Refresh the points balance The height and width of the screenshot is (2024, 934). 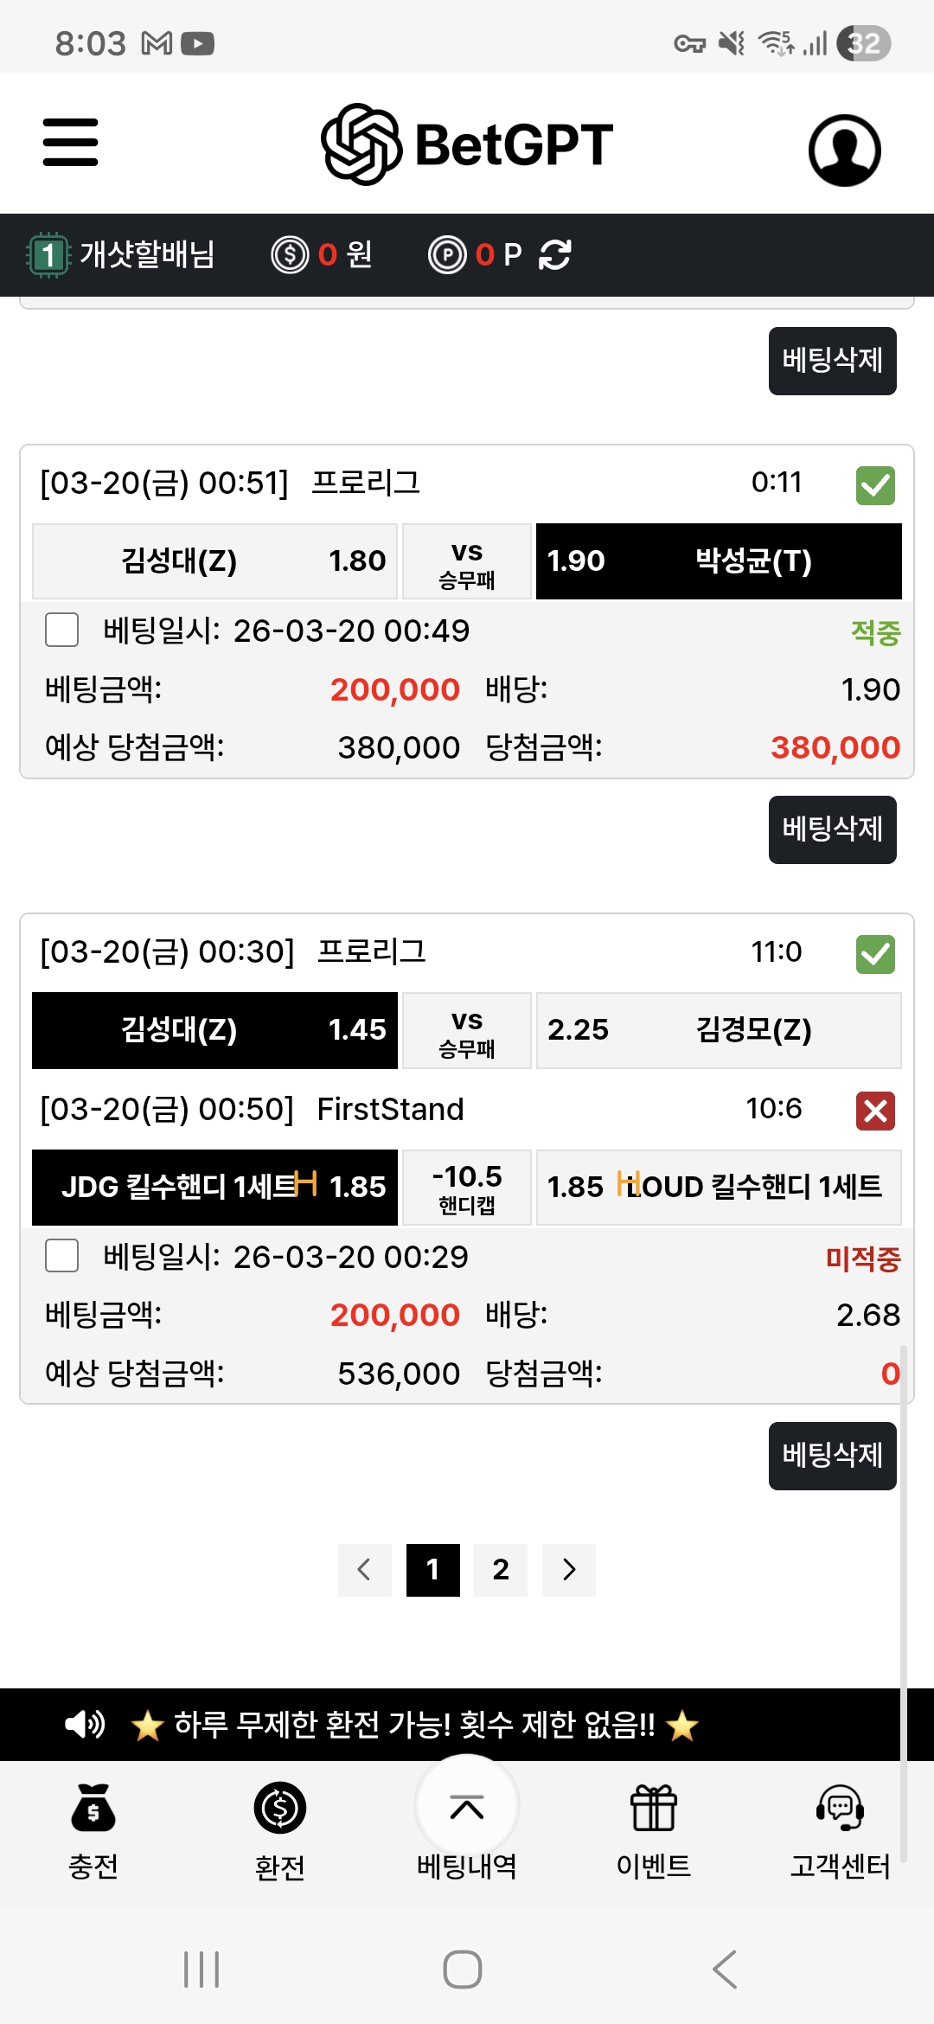(x=554, y=255)
